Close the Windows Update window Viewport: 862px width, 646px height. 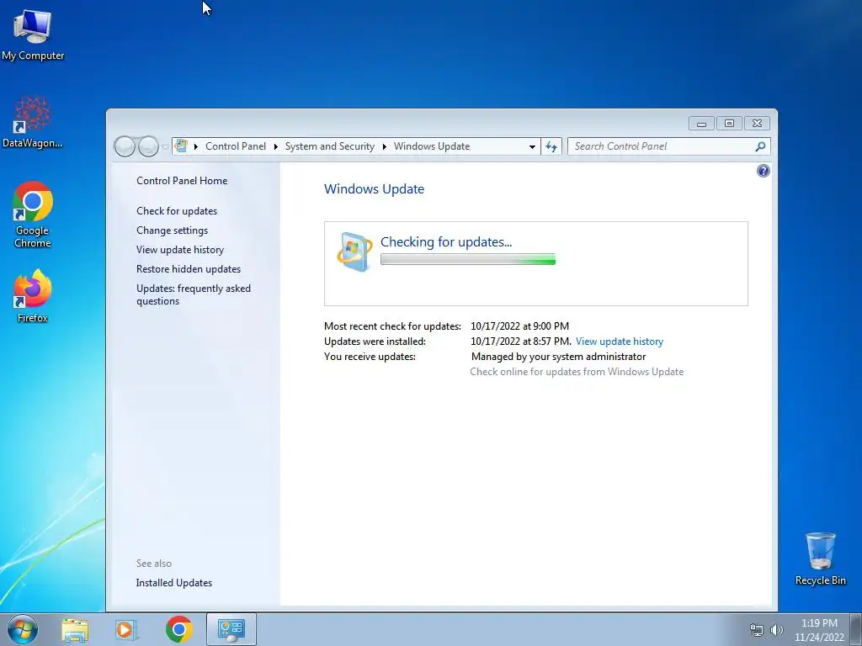pos(757,124)
